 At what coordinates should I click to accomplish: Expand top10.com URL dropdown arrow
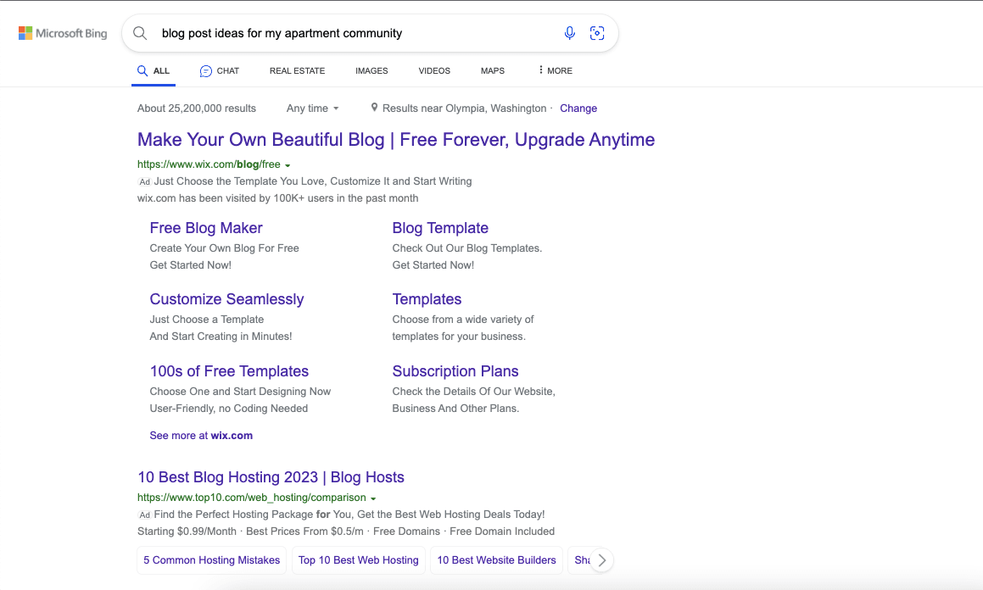373,498
